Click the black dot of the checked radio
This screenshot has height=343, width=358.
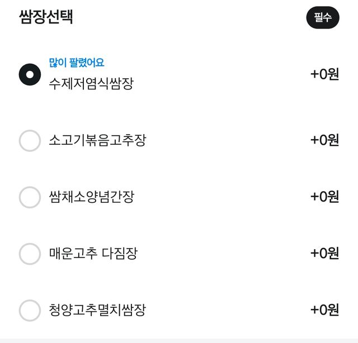click(x=30, y=74)
